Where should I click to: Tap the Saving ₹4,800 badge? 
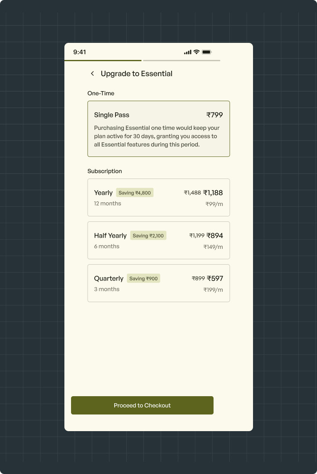pyautogui.click(x=135, y=193)
